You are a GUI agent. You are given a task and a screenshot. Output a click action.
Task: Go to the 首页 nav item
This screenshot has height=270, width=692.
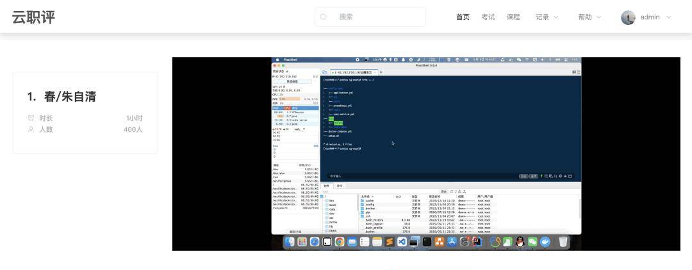pyautogui.click(x=463, y=17)
